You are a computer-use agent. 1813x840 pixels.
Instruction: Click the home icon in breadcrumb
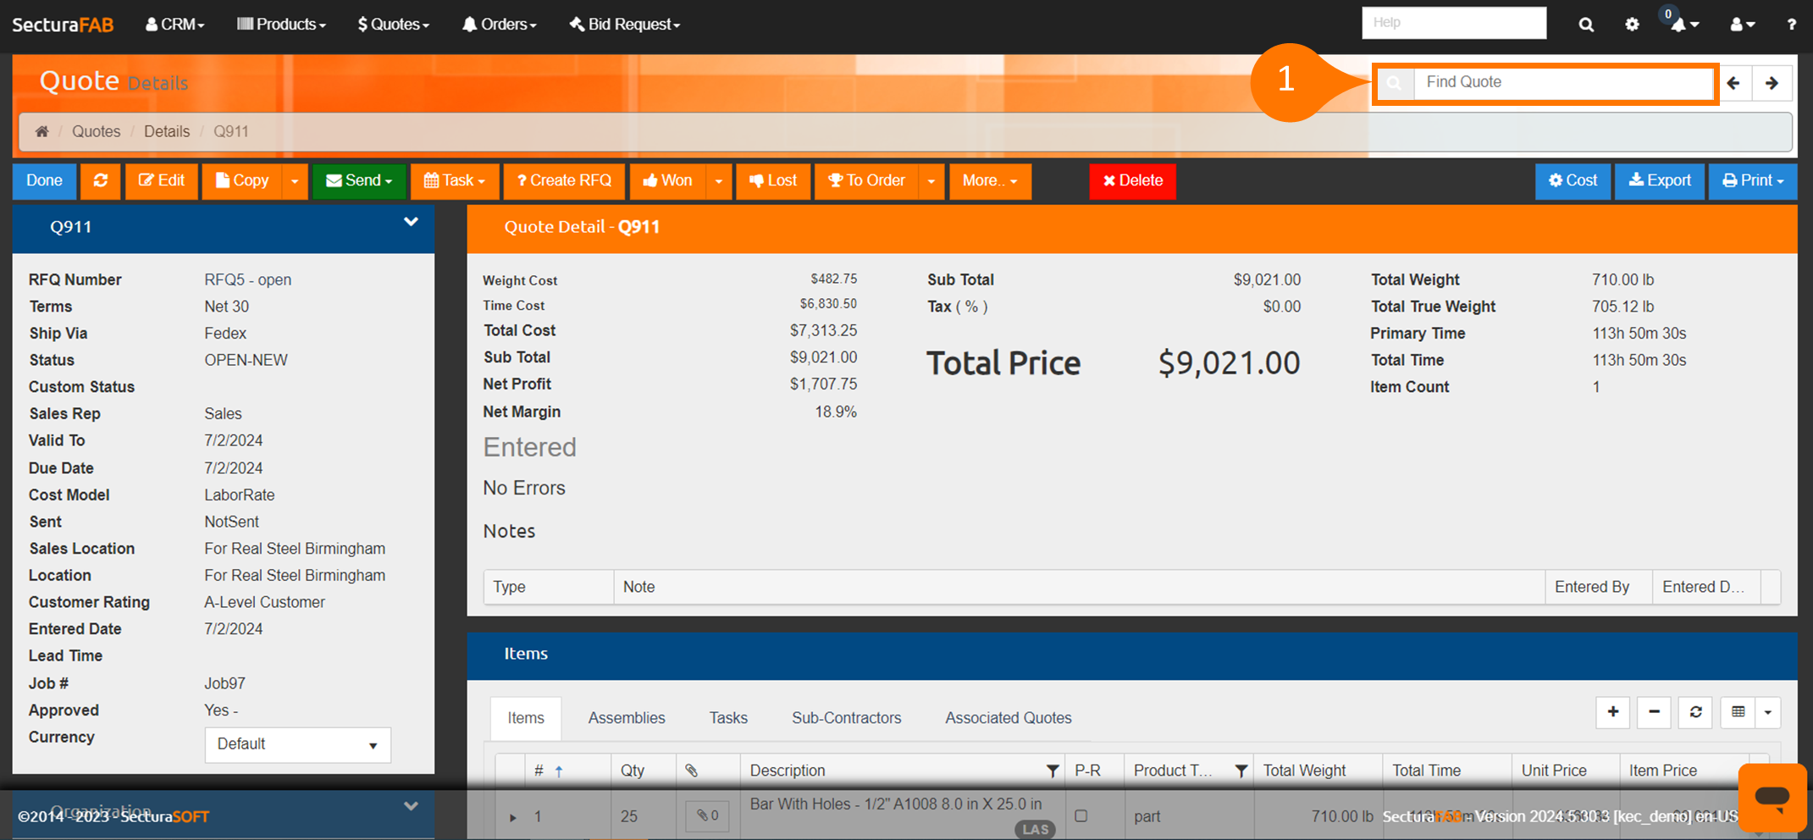click(41, 131)
